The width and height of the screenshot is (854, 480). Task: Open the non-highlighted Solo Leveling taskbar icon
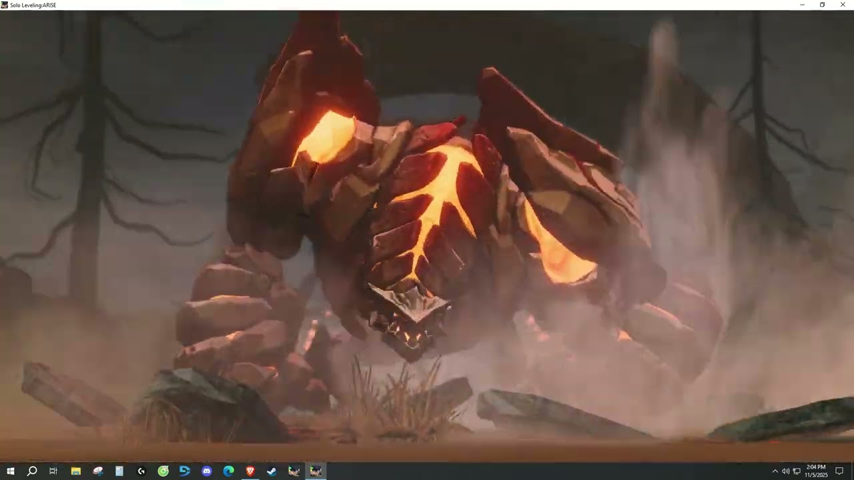[x=294, y=471]
